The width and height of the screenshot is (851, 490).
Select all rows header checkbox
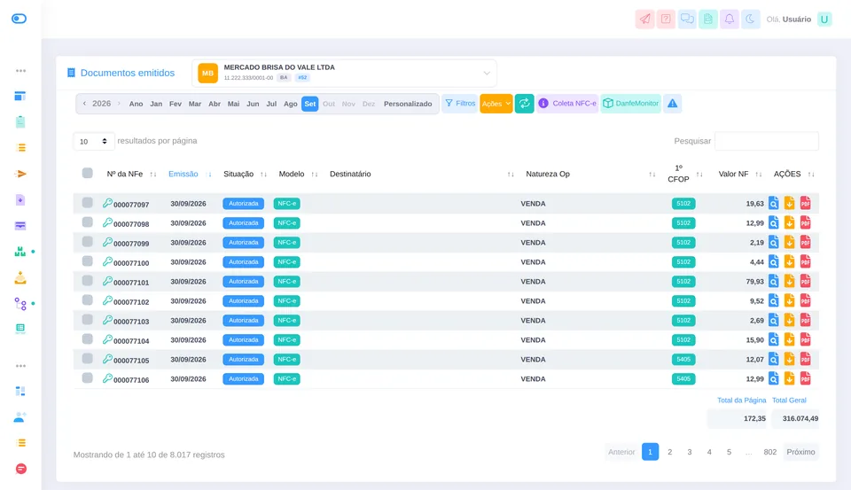point(88,173)
